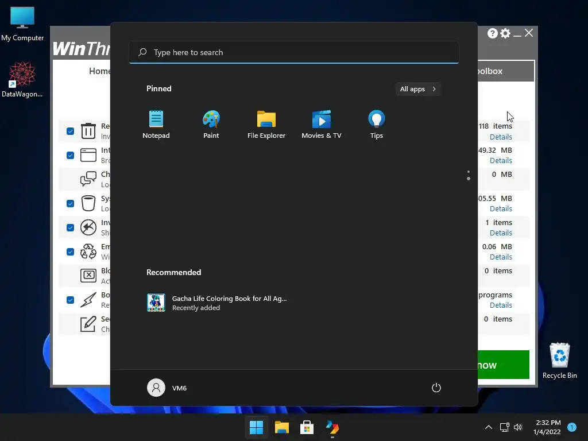The image size is (588, 441).
Task: Focus the Type here to search box
Action: pyautogui.click(x=294, y=52)
